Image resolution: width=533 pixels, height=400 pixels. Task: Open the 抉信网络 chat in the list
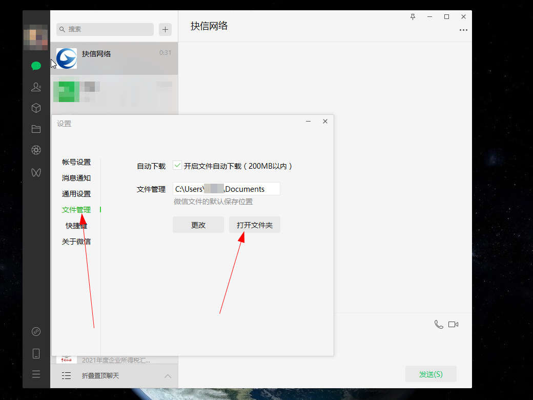[x=114, y=58]
